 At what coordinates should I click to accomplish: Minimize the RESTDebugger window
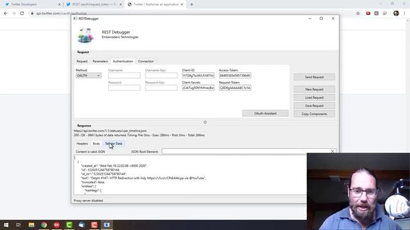pyautogui.click(x=309, y=19)
